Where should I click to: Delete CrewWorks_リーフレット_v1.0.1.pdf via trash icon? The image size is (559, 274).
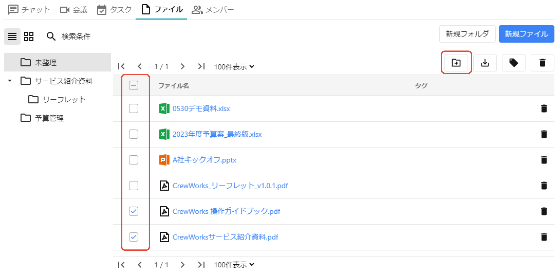point(544,186)
